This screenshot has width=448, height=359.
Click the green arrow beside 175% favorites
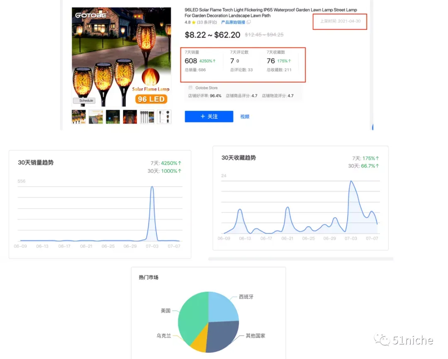290,61
